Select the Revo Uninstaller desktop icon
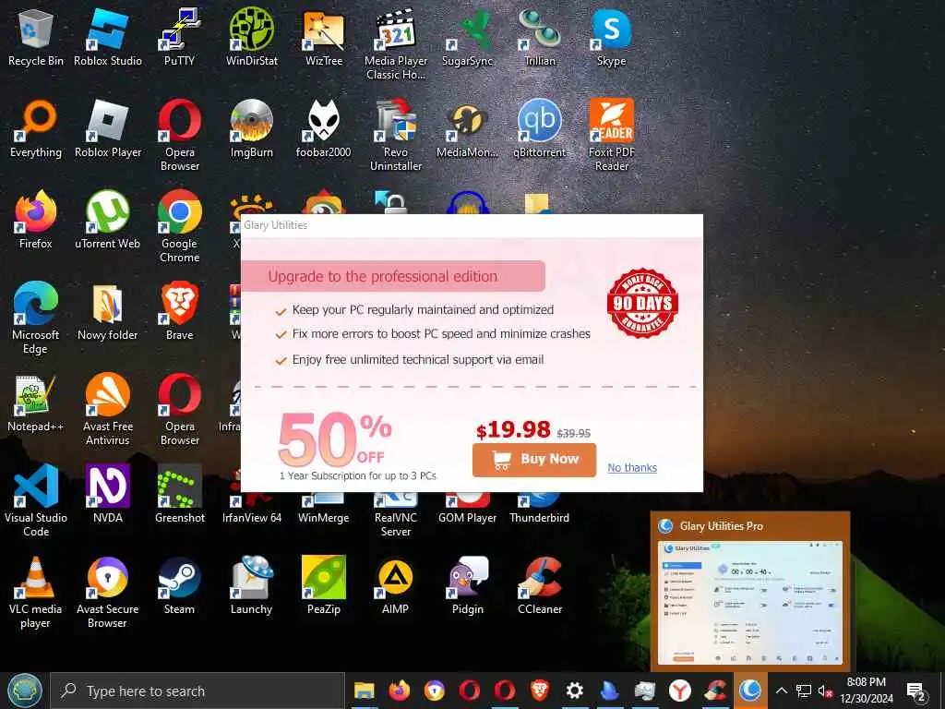 click(396, 135)
